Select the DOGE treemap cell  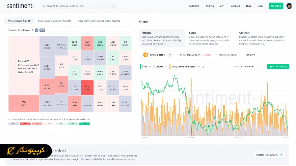(x=75, y=58)
